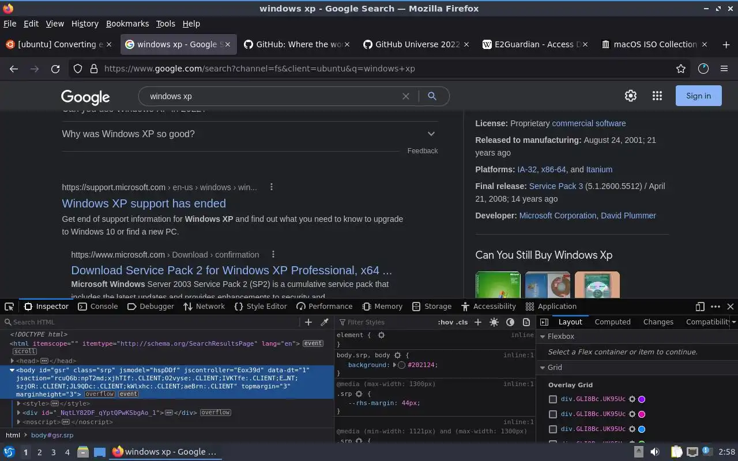
Task: Collapse the inspector sidebar pane toggle icon
Action: [x=544, y=322]
